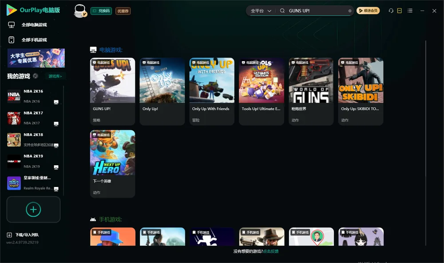Click the 兑换码 redeem code button

[x=101, y=11]
